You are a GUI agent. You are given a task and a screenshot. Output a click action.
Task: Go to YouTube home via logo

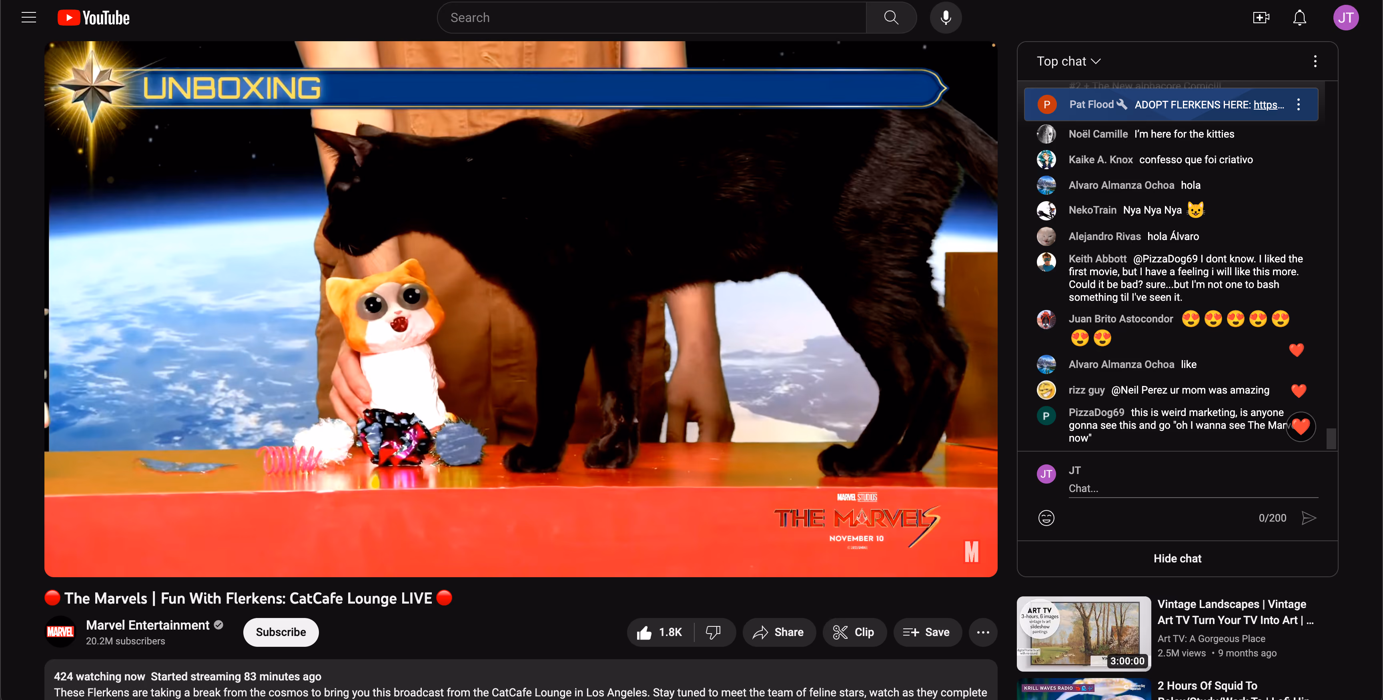tap(93, 18)
